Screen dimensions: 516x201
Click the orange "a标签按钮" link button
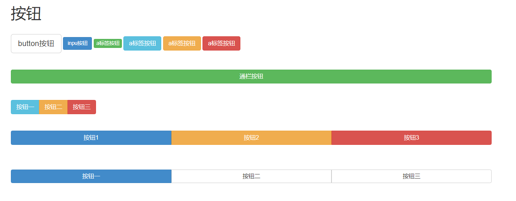182,43
